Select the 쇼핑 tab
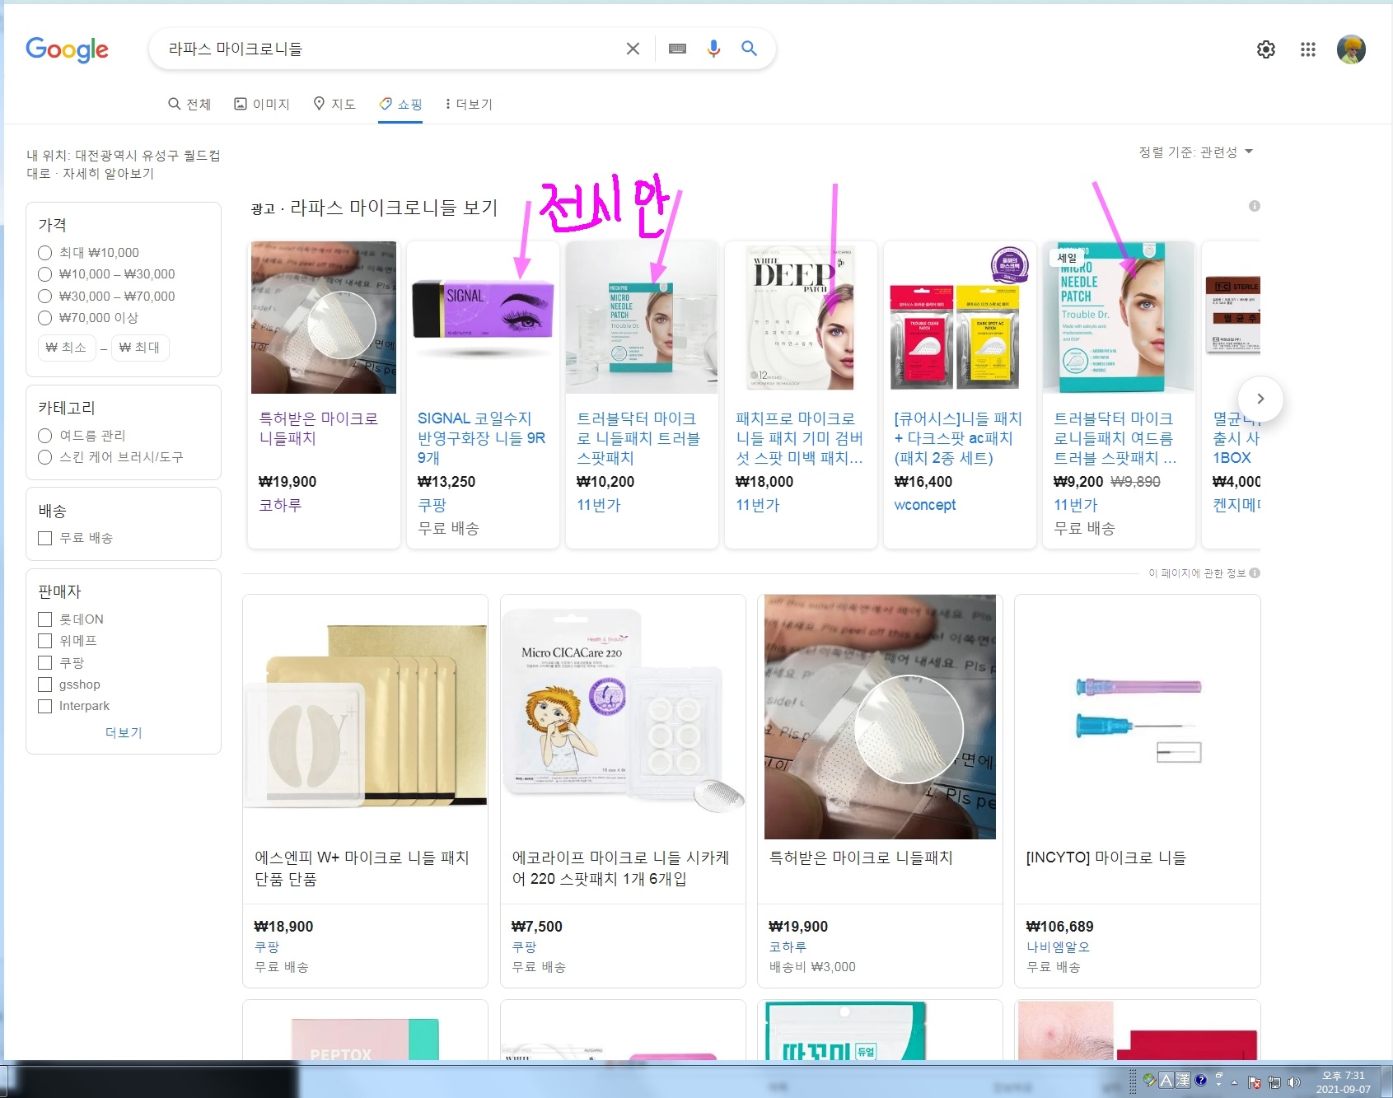Viewport: 1393px width, 1098px height. point(400,104)
